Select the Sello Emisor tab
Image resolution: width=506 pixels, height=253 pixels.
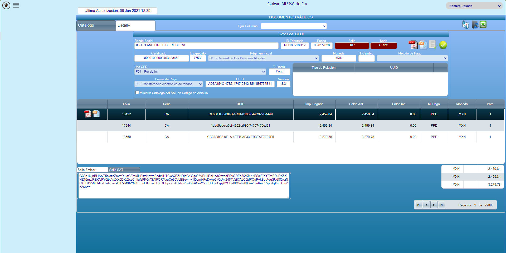tap(93, 170)
